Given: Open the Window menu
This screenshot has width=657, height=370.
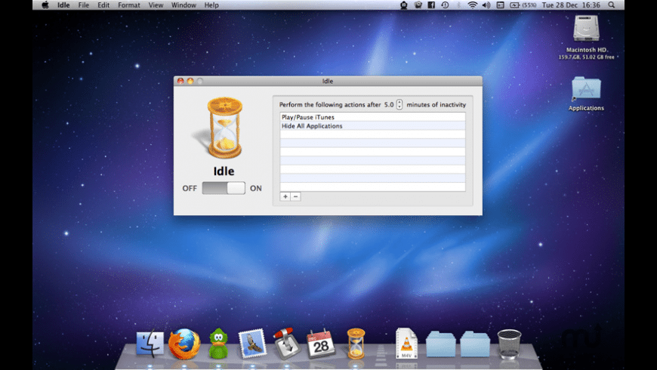Looking at the screenshot, I should tap(184, 5).
